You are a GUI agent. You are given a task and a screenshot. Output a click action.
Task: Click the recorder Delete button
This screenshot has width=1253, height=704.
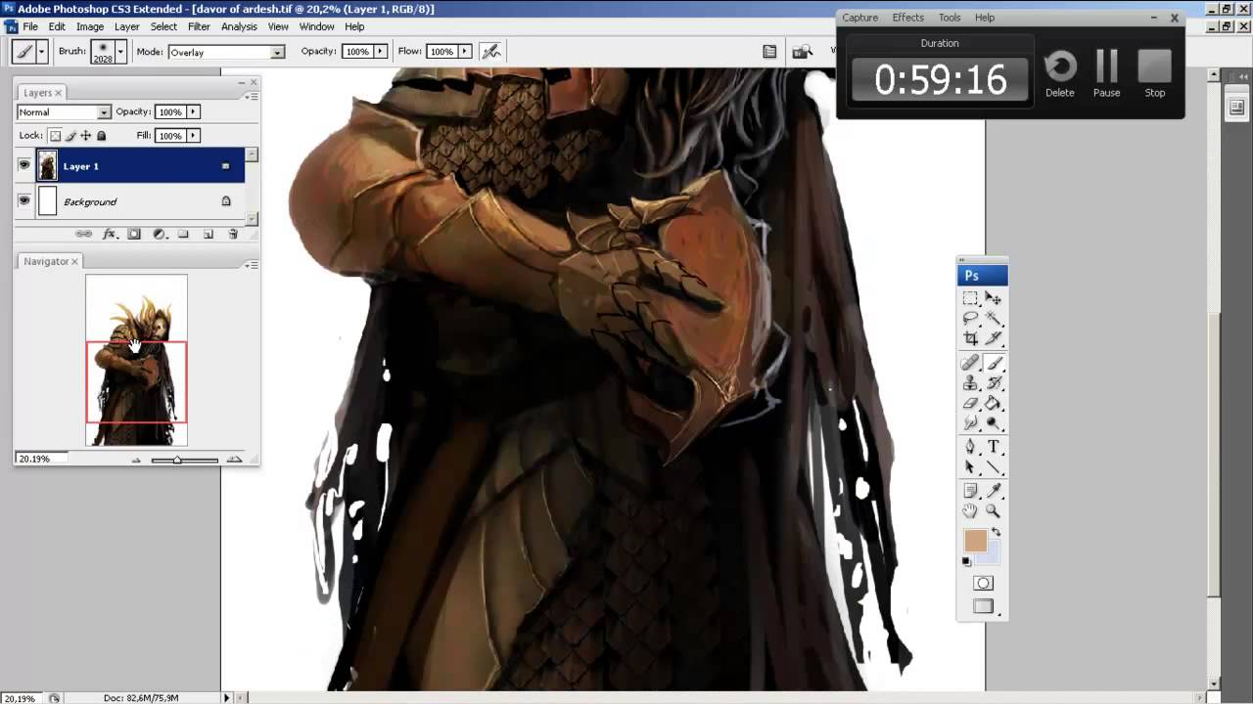click(x=1060, y=73)
